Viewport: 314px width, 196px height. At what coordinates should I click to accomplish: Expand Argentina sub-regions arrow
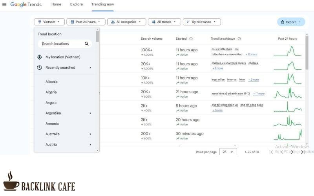pyautogui.click(x=90, y=113)
